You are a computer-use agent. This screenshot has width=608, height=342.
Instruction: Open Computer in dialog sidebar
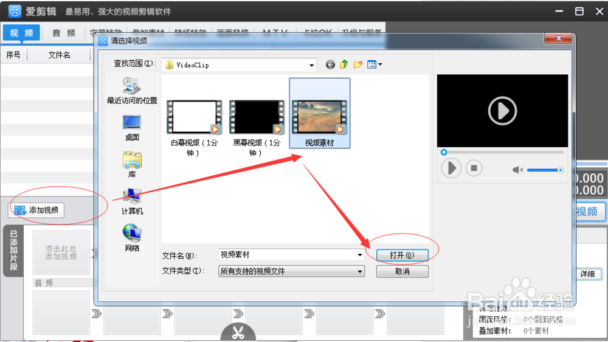click(x=132, y=201)
